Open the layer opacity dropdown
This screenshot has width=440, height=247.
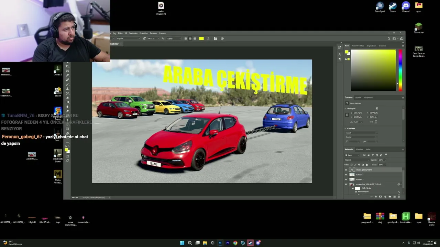tap(385, 160)
